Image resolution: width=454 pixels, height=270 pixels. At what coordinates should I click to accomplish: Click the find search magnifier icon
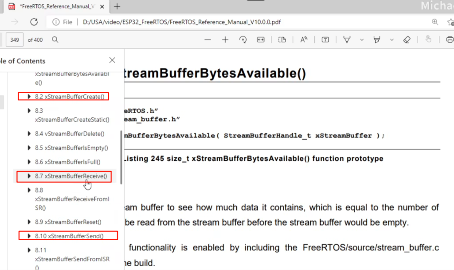coord(55,40)
